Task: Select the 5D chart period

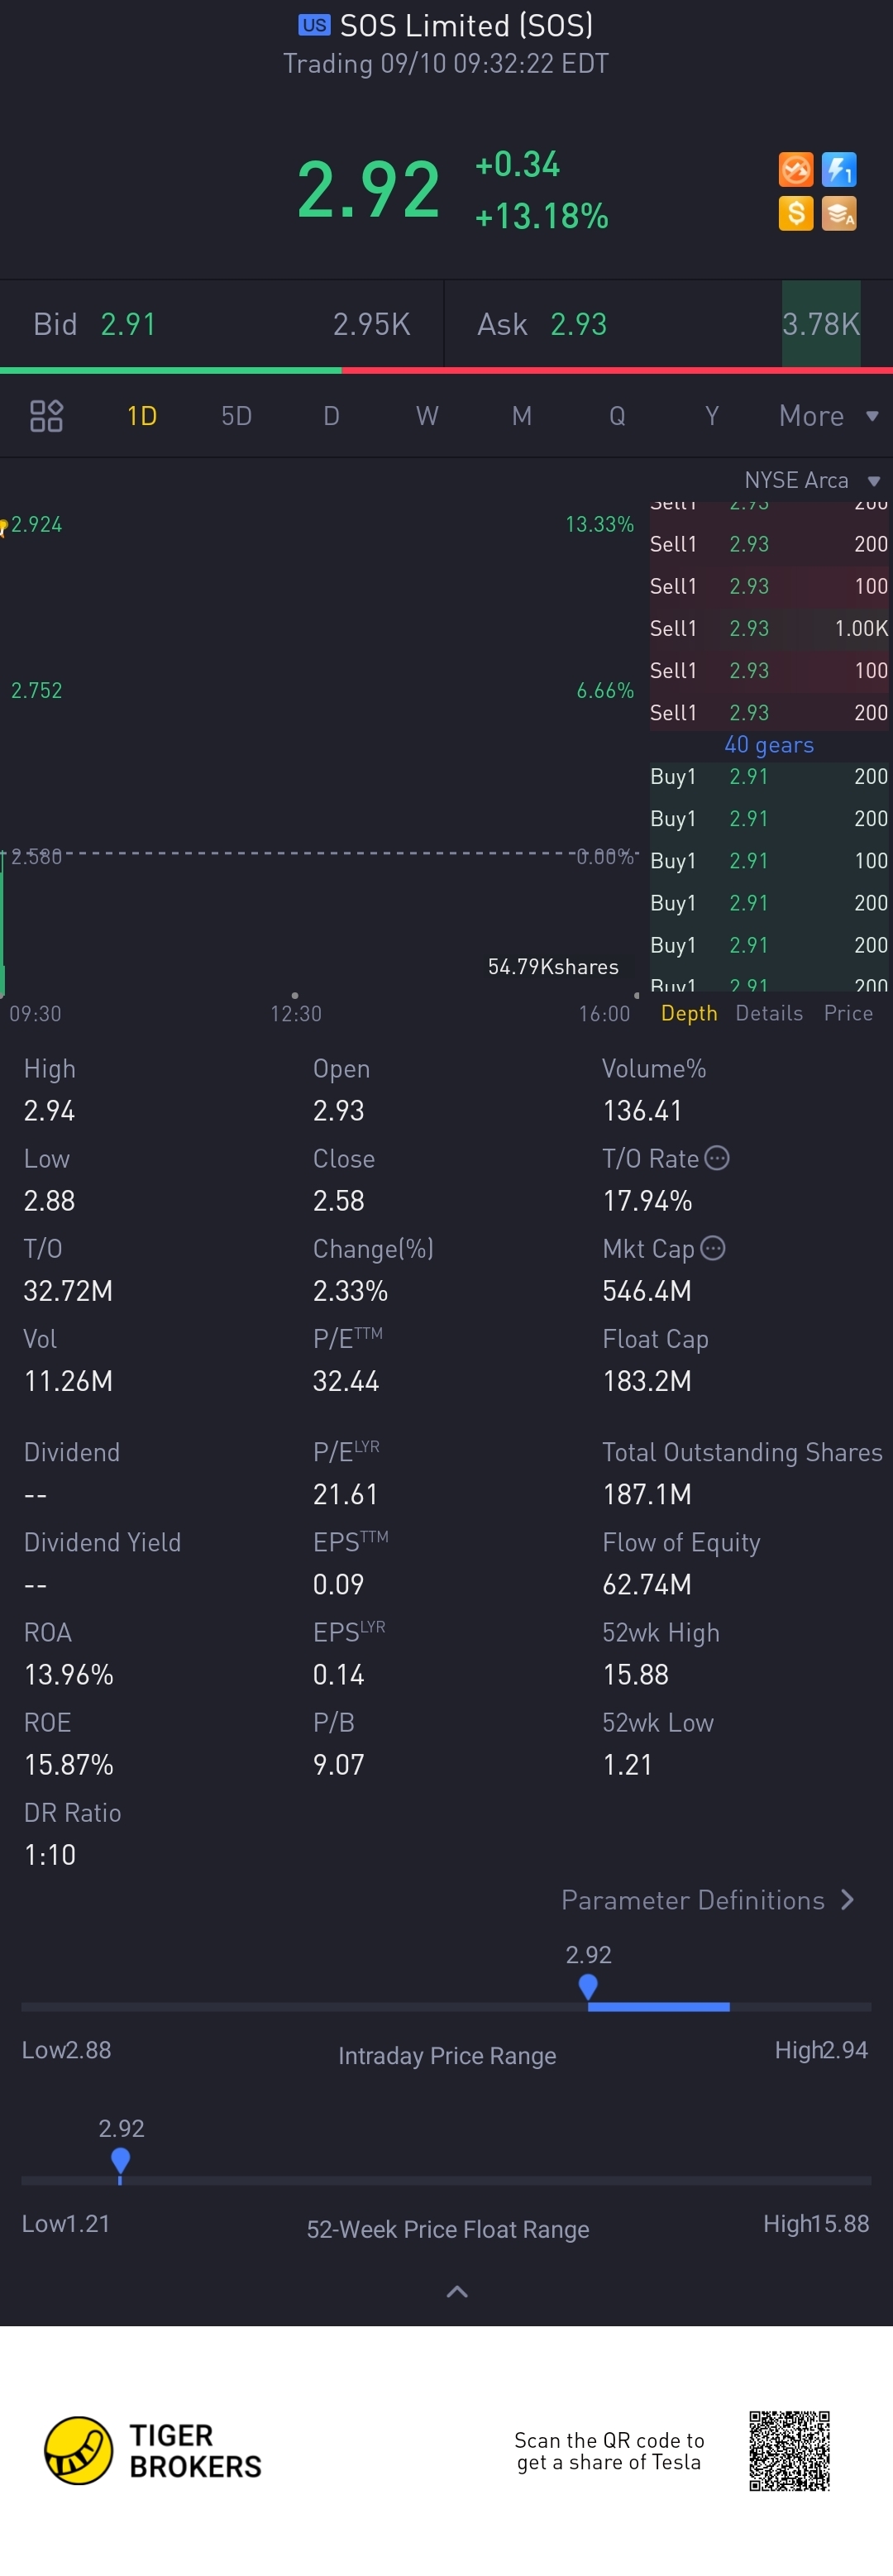Action: [237, 416]
